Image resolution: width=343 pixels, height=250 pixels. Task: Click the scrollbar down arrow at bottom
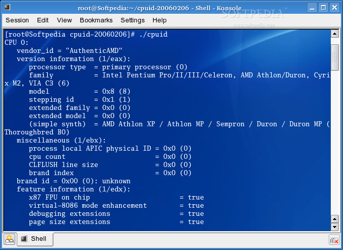click(x=335, y=227)
